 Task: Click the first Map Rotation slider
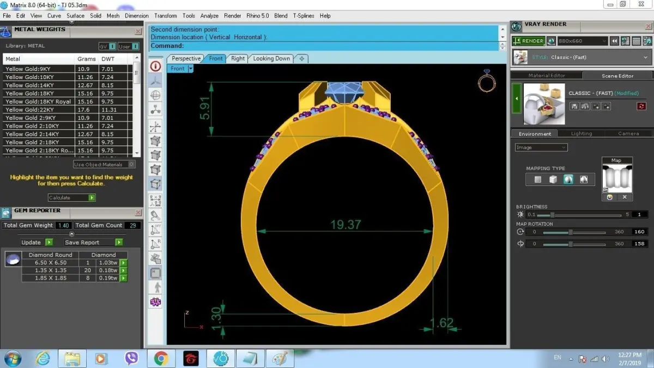(x=574, y=232)
